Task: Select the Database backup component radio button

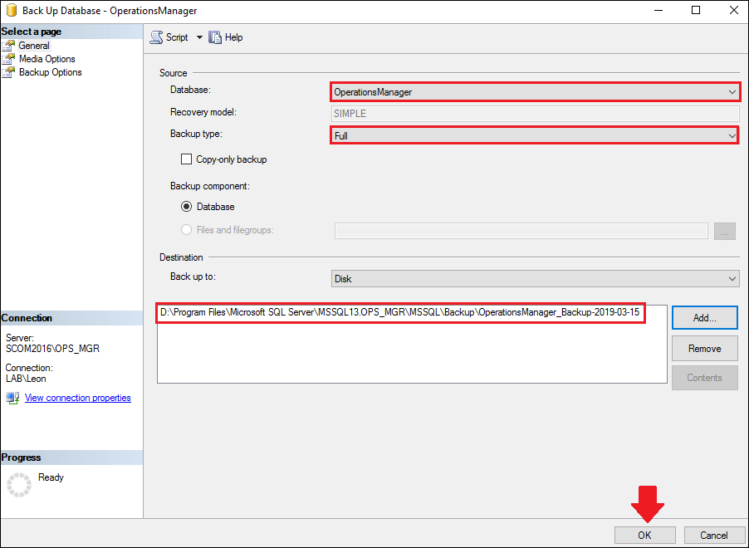Action: 186,207
